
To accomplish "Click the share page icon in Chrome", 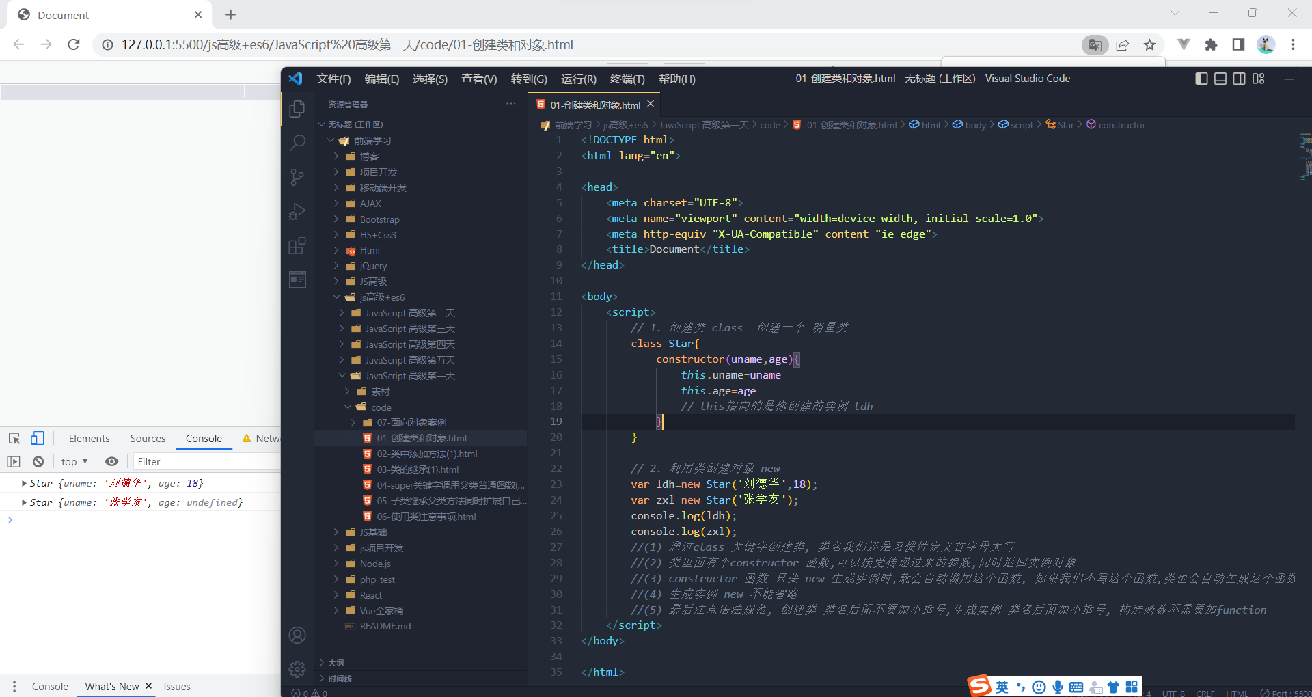I will 1123,45.
